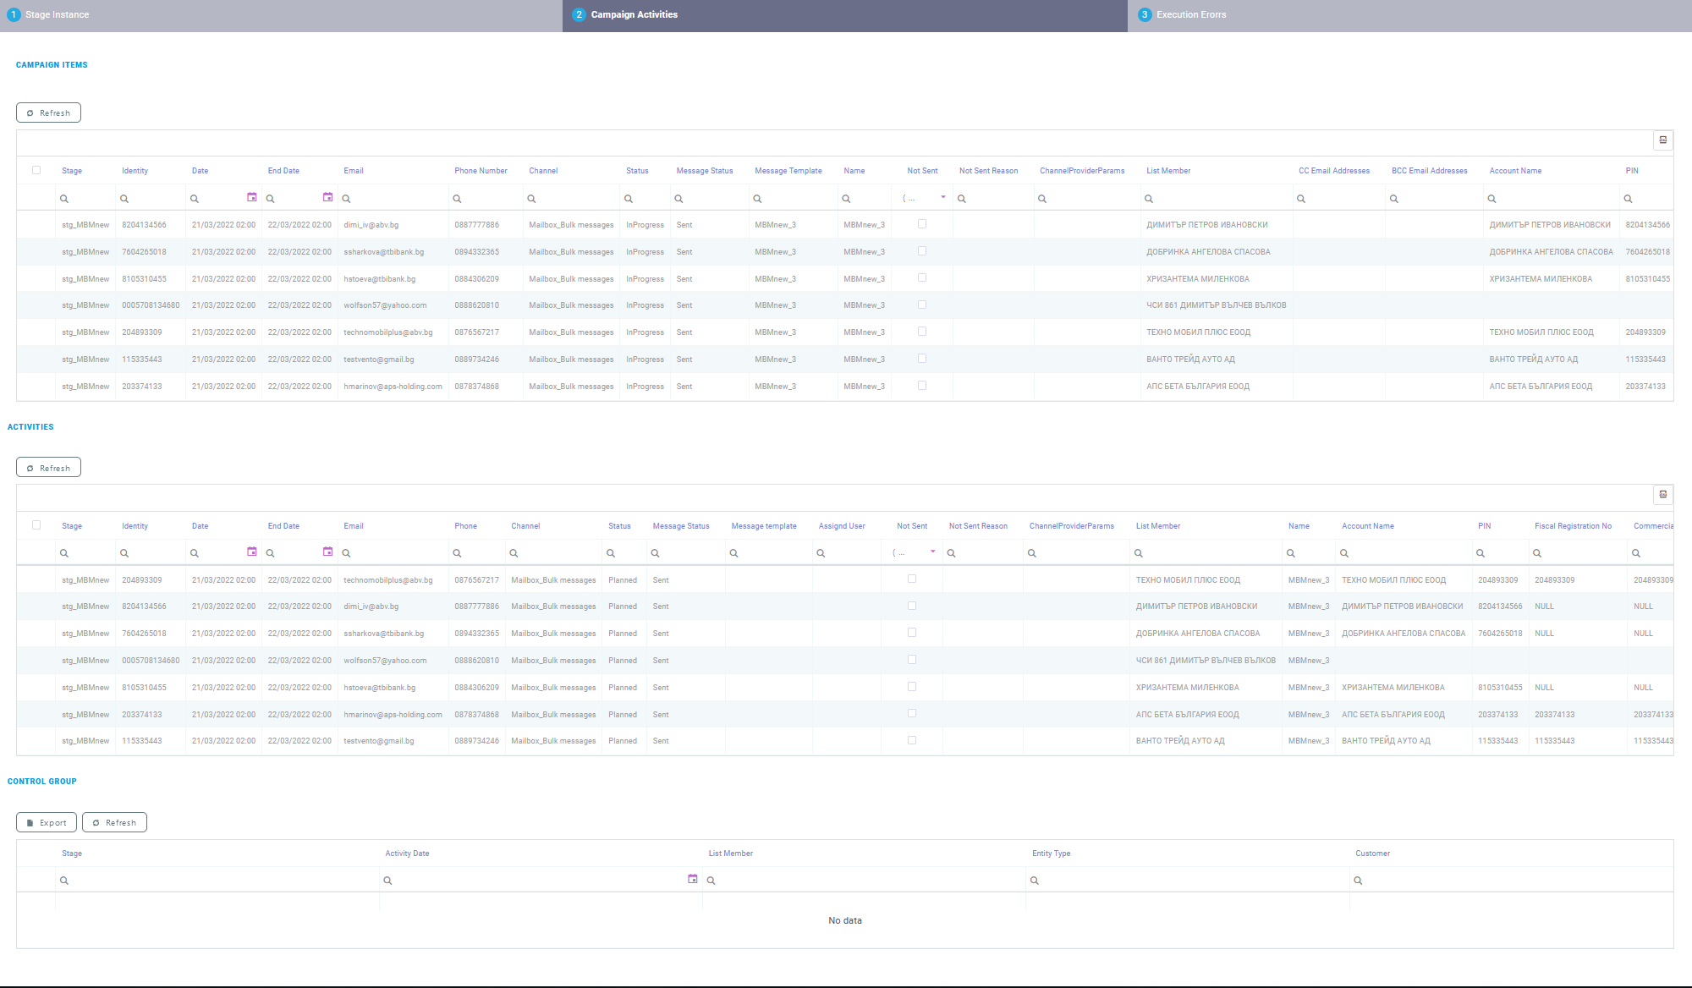Click export icon above Campaign Items grid
Screen dimensions: 1692x988
pos(1662,140)
